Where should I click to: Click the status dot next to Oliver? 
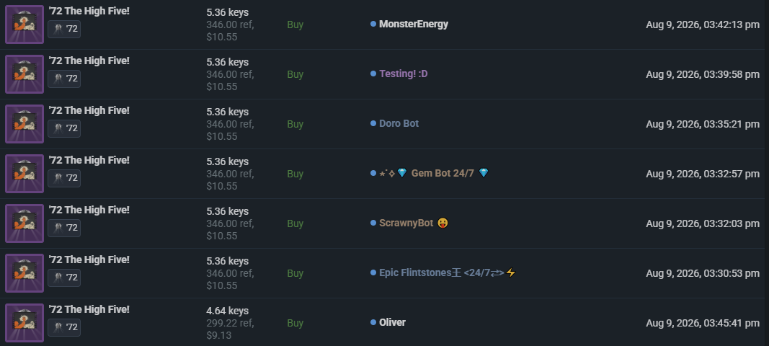[x=373, y=322]
